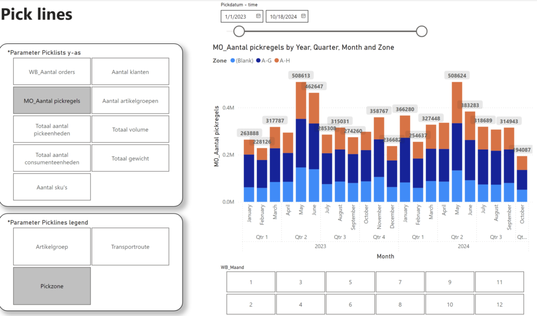Select Aantal klanten as y-axis parameter
Screen dimensions: 537x316
[x=130, y=72]
